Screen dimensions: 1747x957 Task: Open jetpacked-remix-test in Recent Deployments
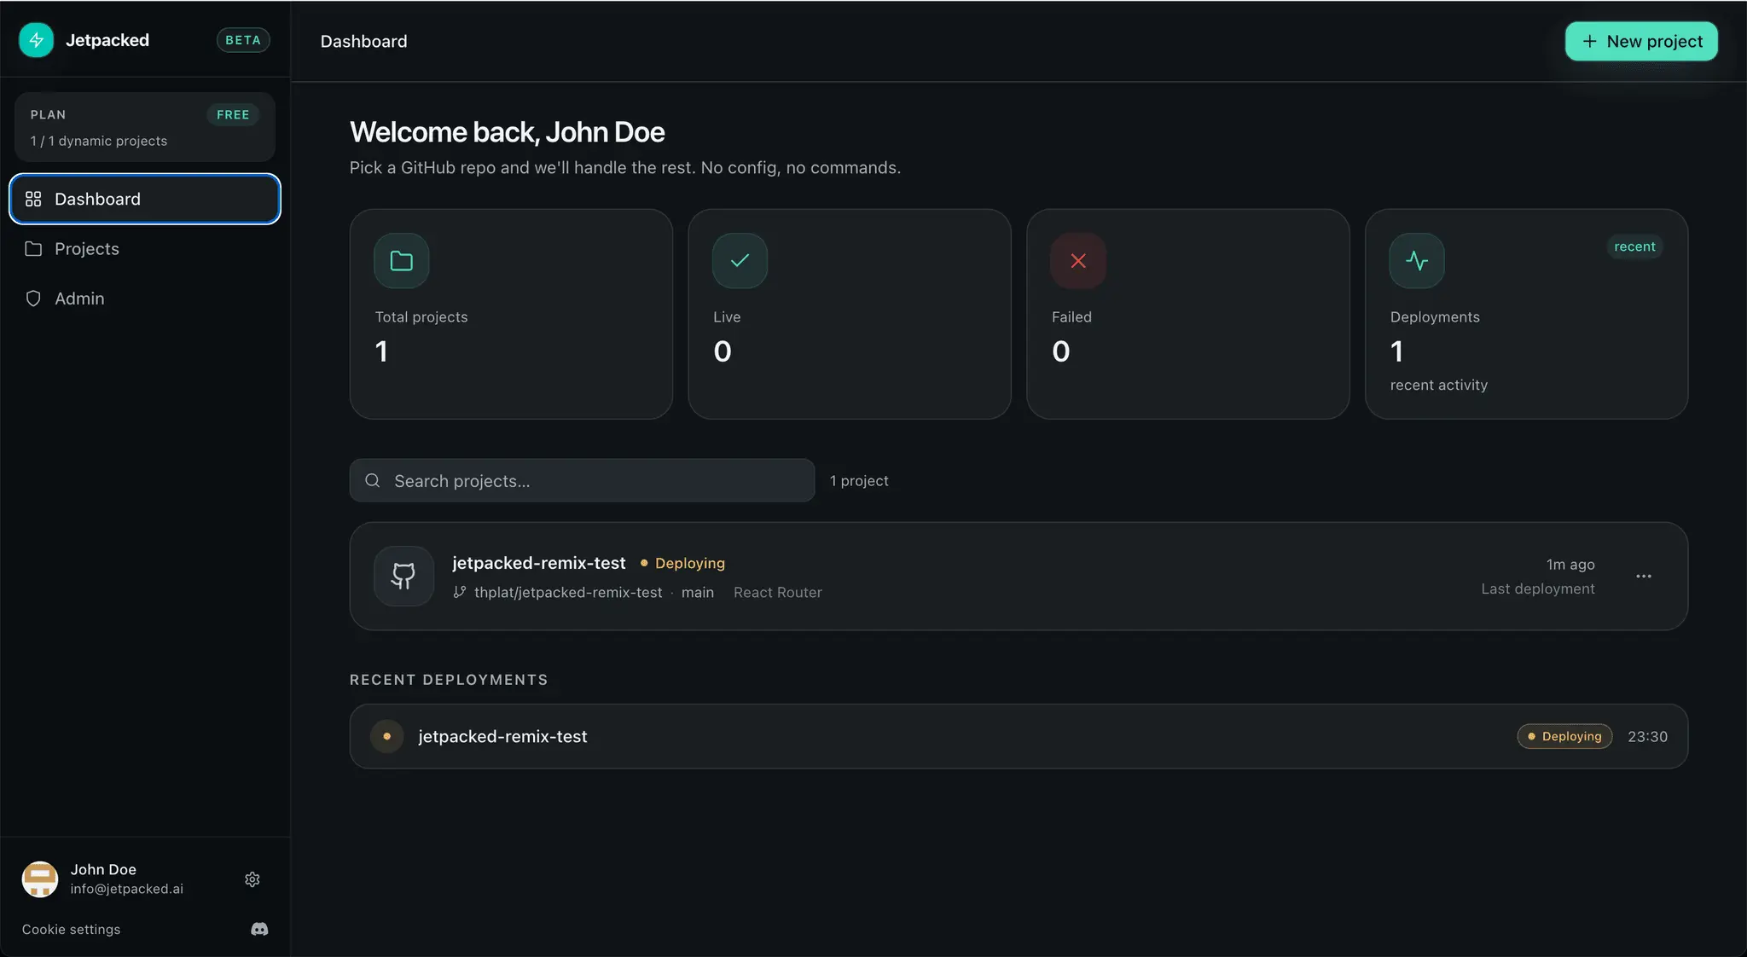tap(502, 736)
